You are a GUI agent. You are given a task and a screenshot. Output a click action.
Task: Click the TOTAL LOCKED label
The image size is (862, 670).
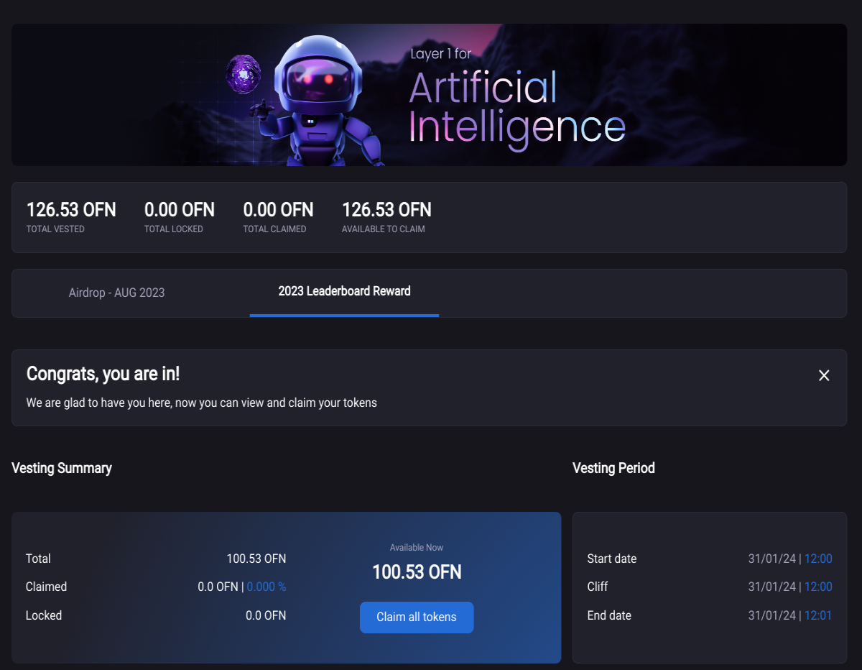174,229
